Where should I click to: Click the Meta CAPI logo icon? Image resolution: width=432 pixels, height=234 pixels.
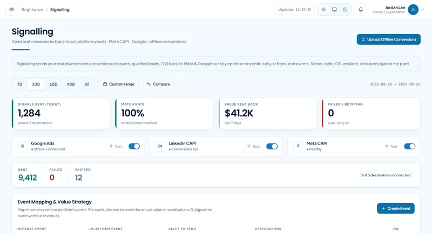298,146
